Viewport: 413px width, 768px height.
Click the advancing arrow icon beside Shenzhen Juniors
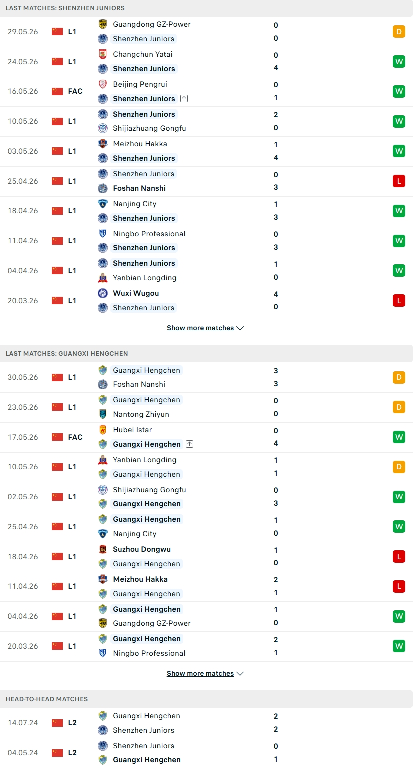[184, 99]
